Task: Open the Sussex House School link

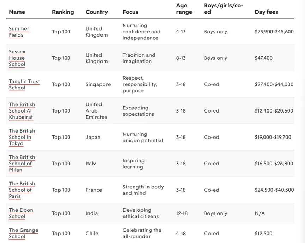Action: (x=17, y=58)
